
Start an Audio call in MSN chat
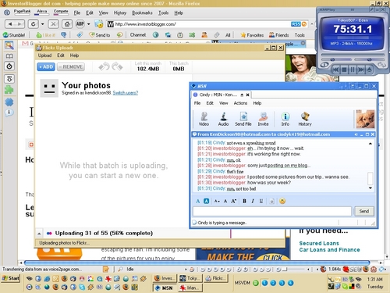[x=223, y=119]
